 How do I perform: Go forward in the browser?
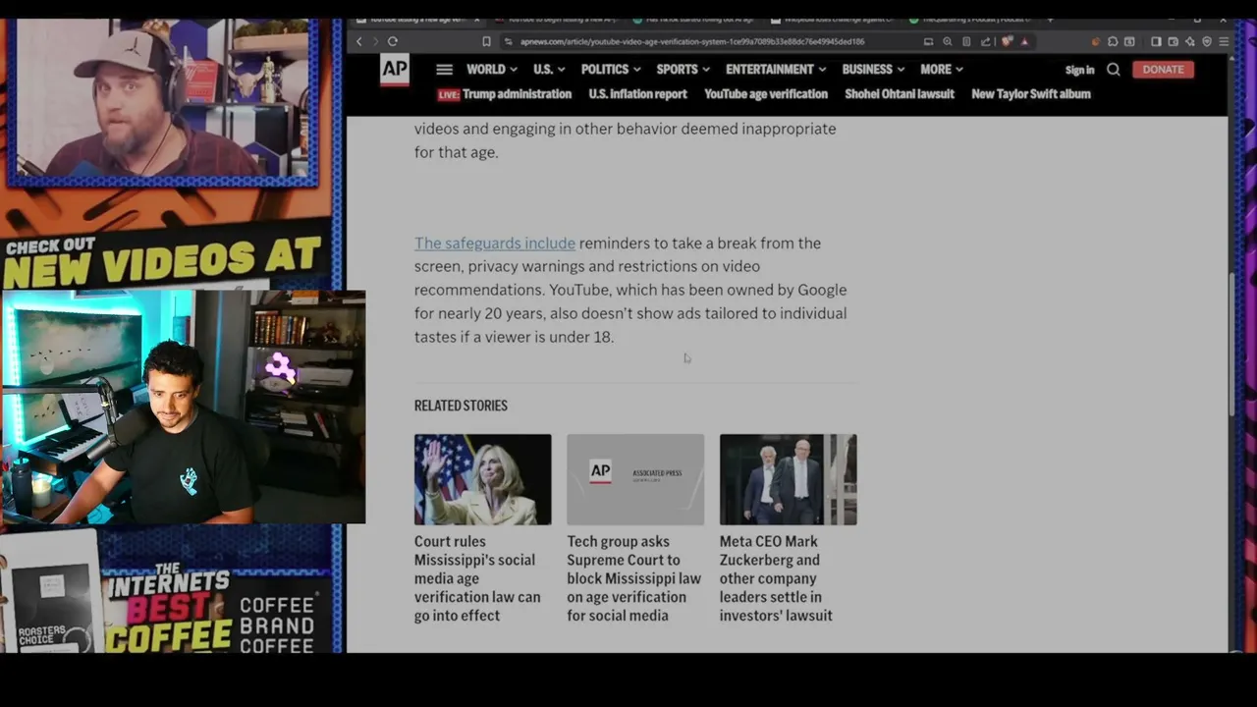point(374,41)
